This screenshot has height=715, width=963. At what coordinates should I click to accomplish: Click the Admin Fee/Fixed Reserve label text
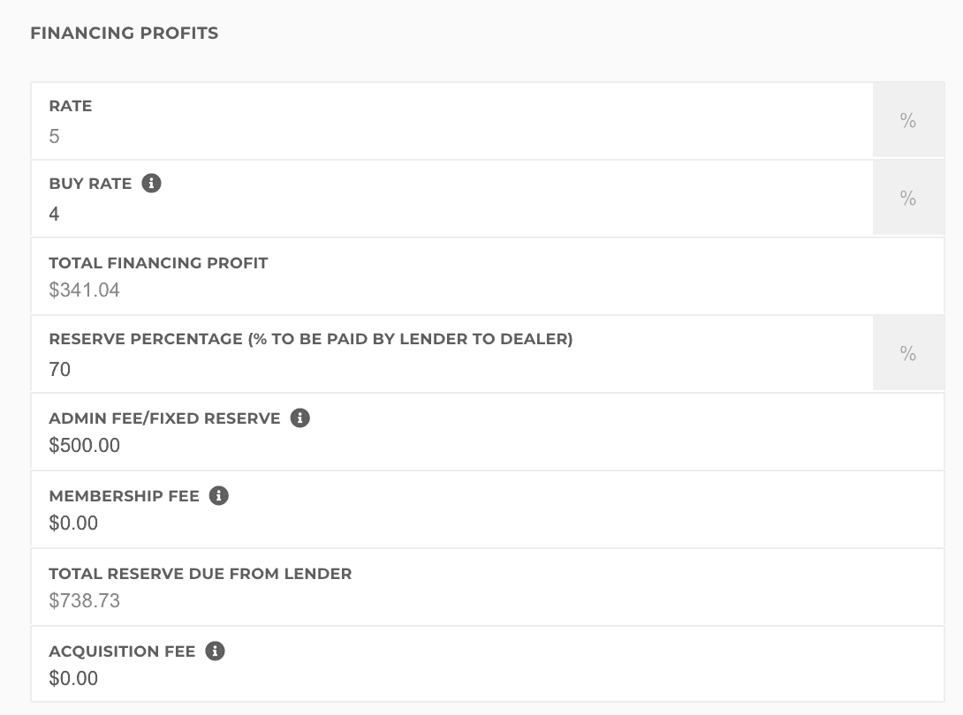[x=165, y=418]
